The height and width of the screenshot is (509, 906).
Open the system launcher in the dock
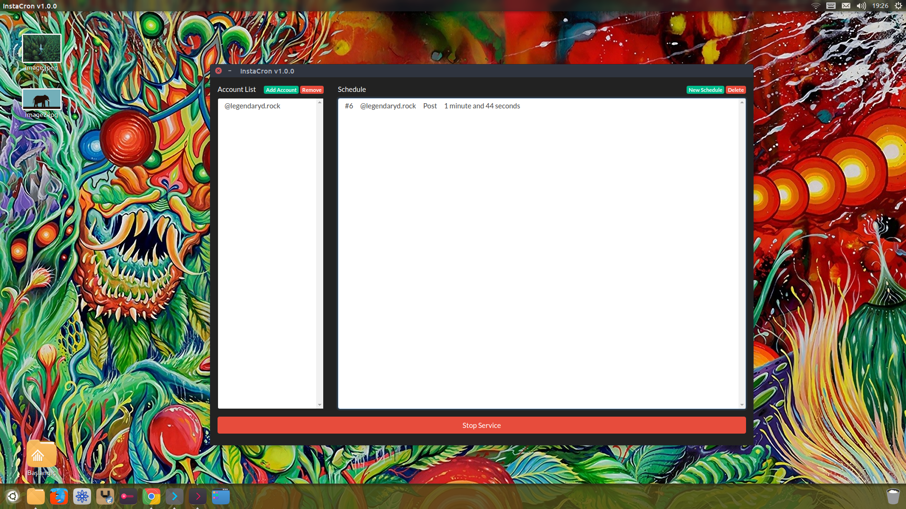13,496
